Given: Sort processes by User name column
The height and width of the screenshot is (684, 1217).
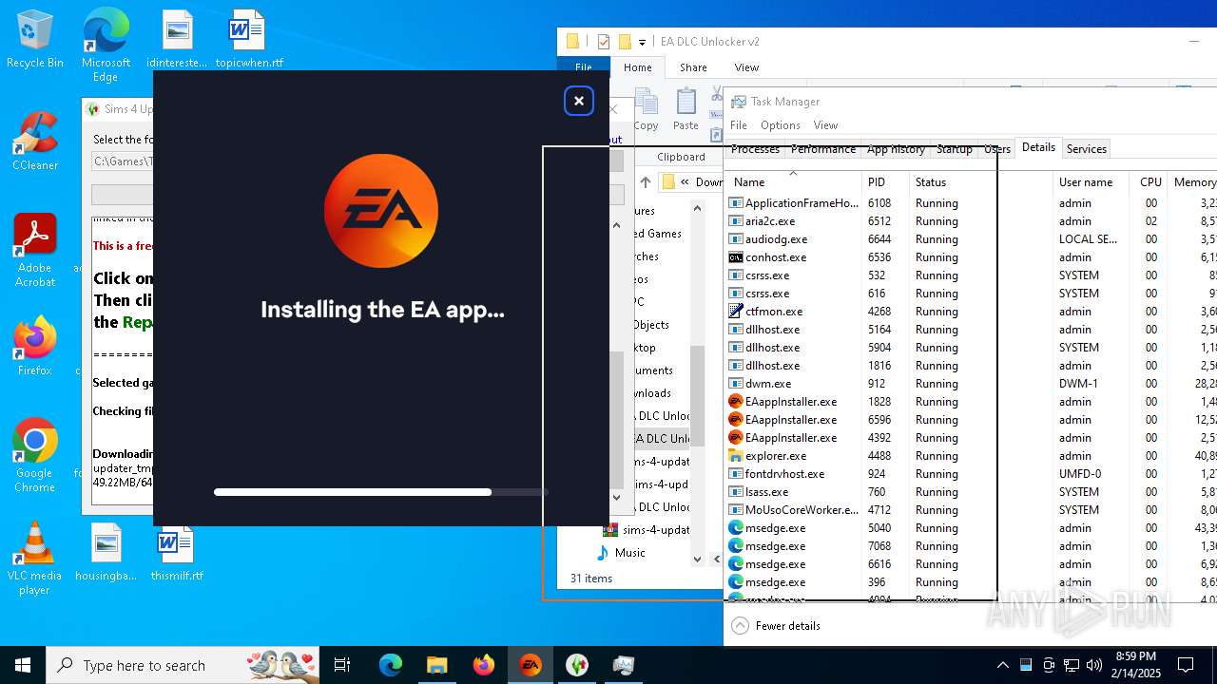Looking at the screenshot, I should pos(1091,182).
